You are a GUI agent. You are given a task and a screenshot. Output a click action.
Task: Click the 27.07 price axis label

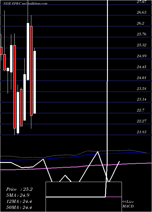pos(142,2)
